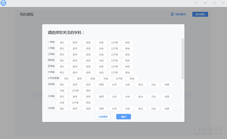Click the user avatar icon in title bar

click(x=3, y=3)
